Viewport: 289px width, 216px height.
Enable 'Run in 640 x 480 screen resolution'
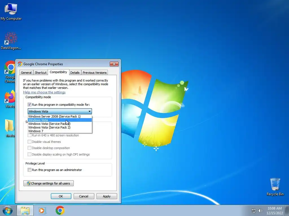29,135
